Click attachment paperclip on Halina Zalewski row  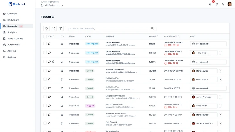coord(53,62)
